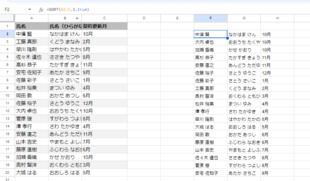
Task: Click cell 澤 孝行 in column F
Action: point(211,111)
